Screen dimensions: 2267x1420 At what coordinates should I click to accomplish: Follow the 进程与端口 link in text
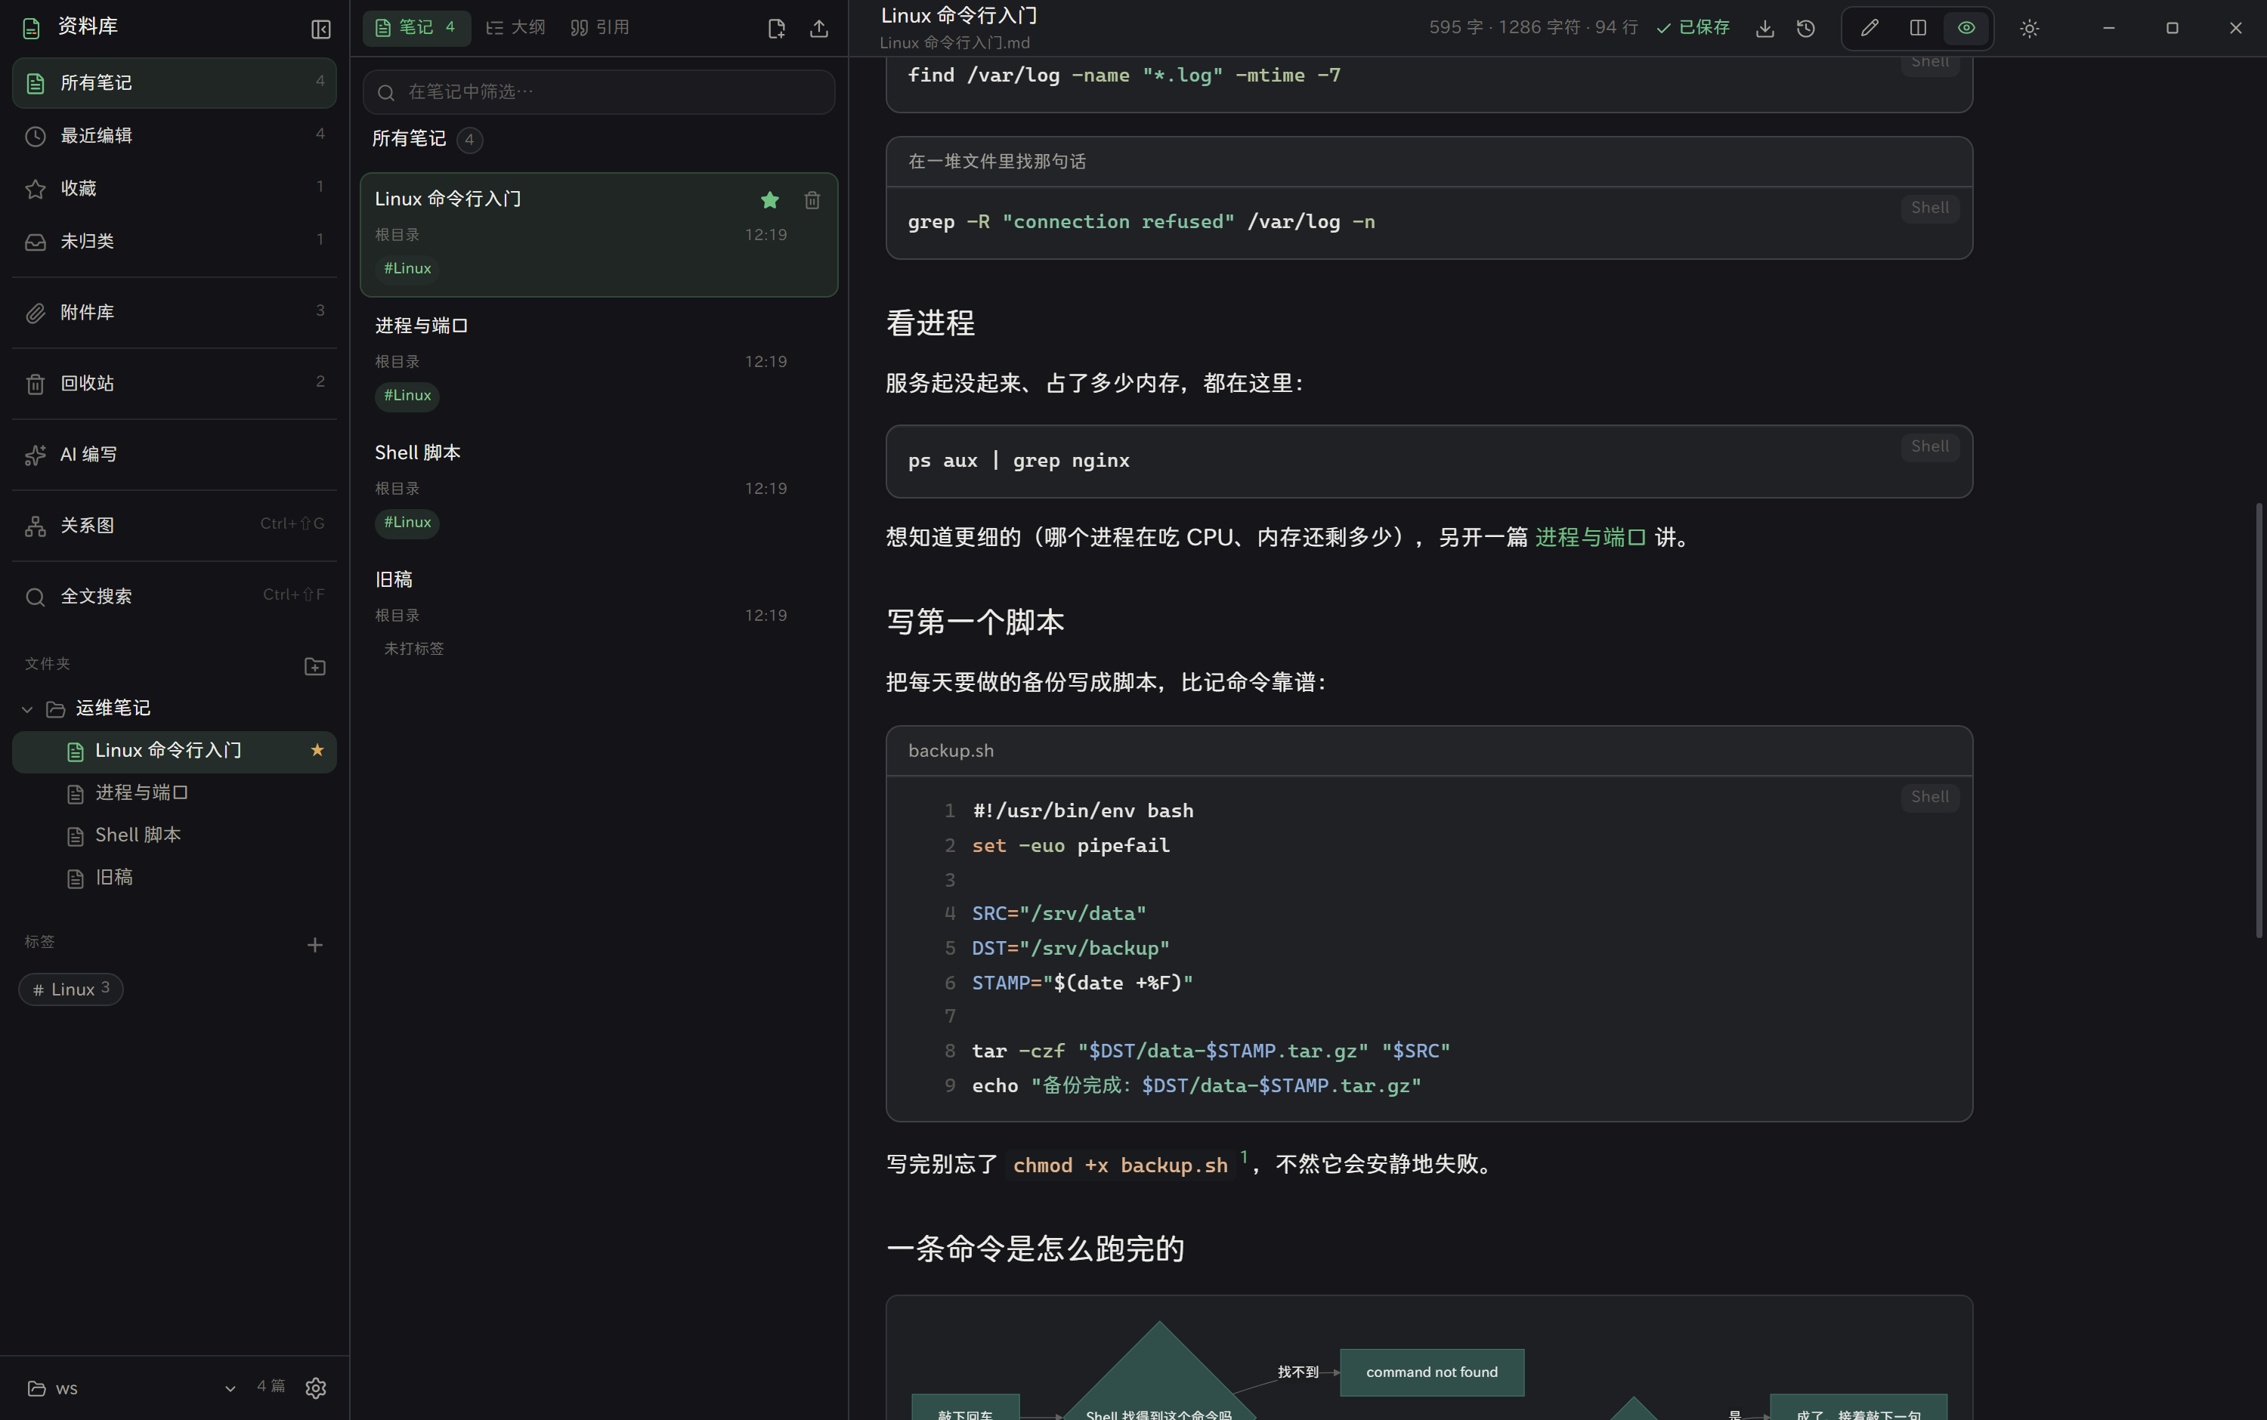pos(1590,537)
